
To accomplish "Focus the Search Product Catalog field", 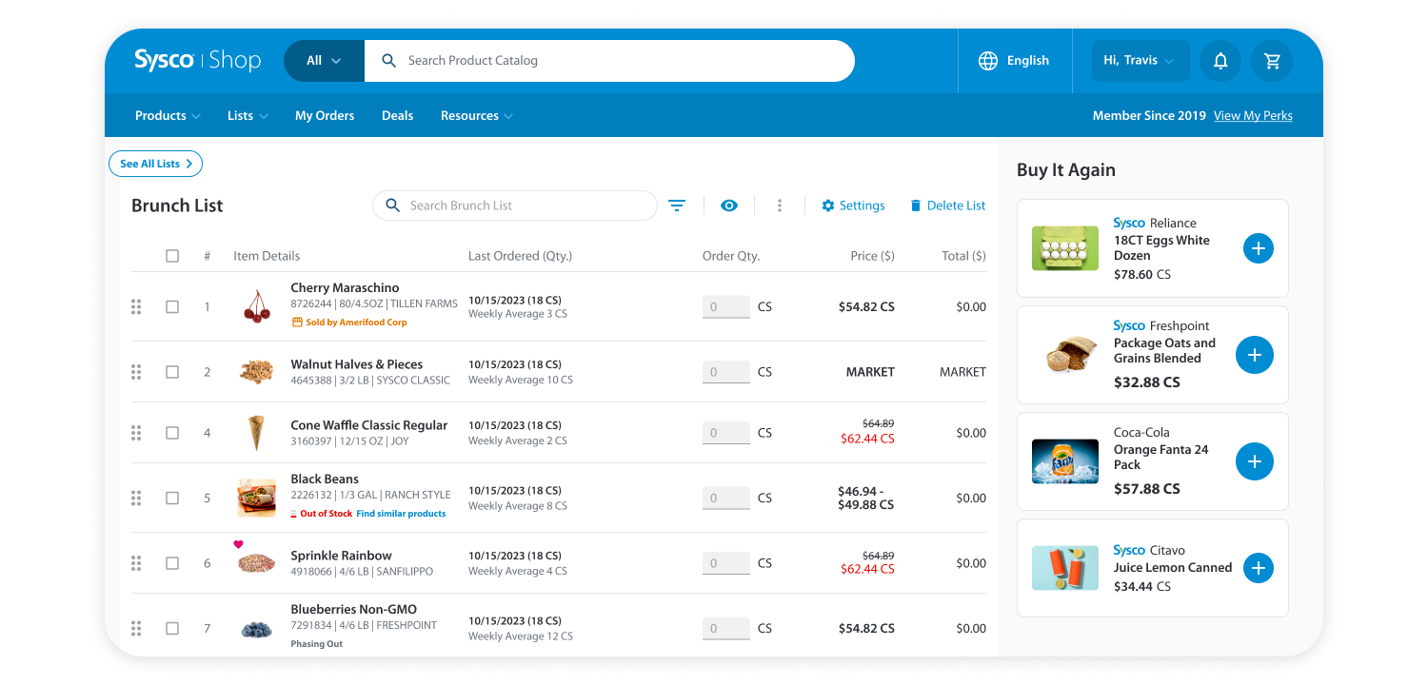I will [609, 61].
